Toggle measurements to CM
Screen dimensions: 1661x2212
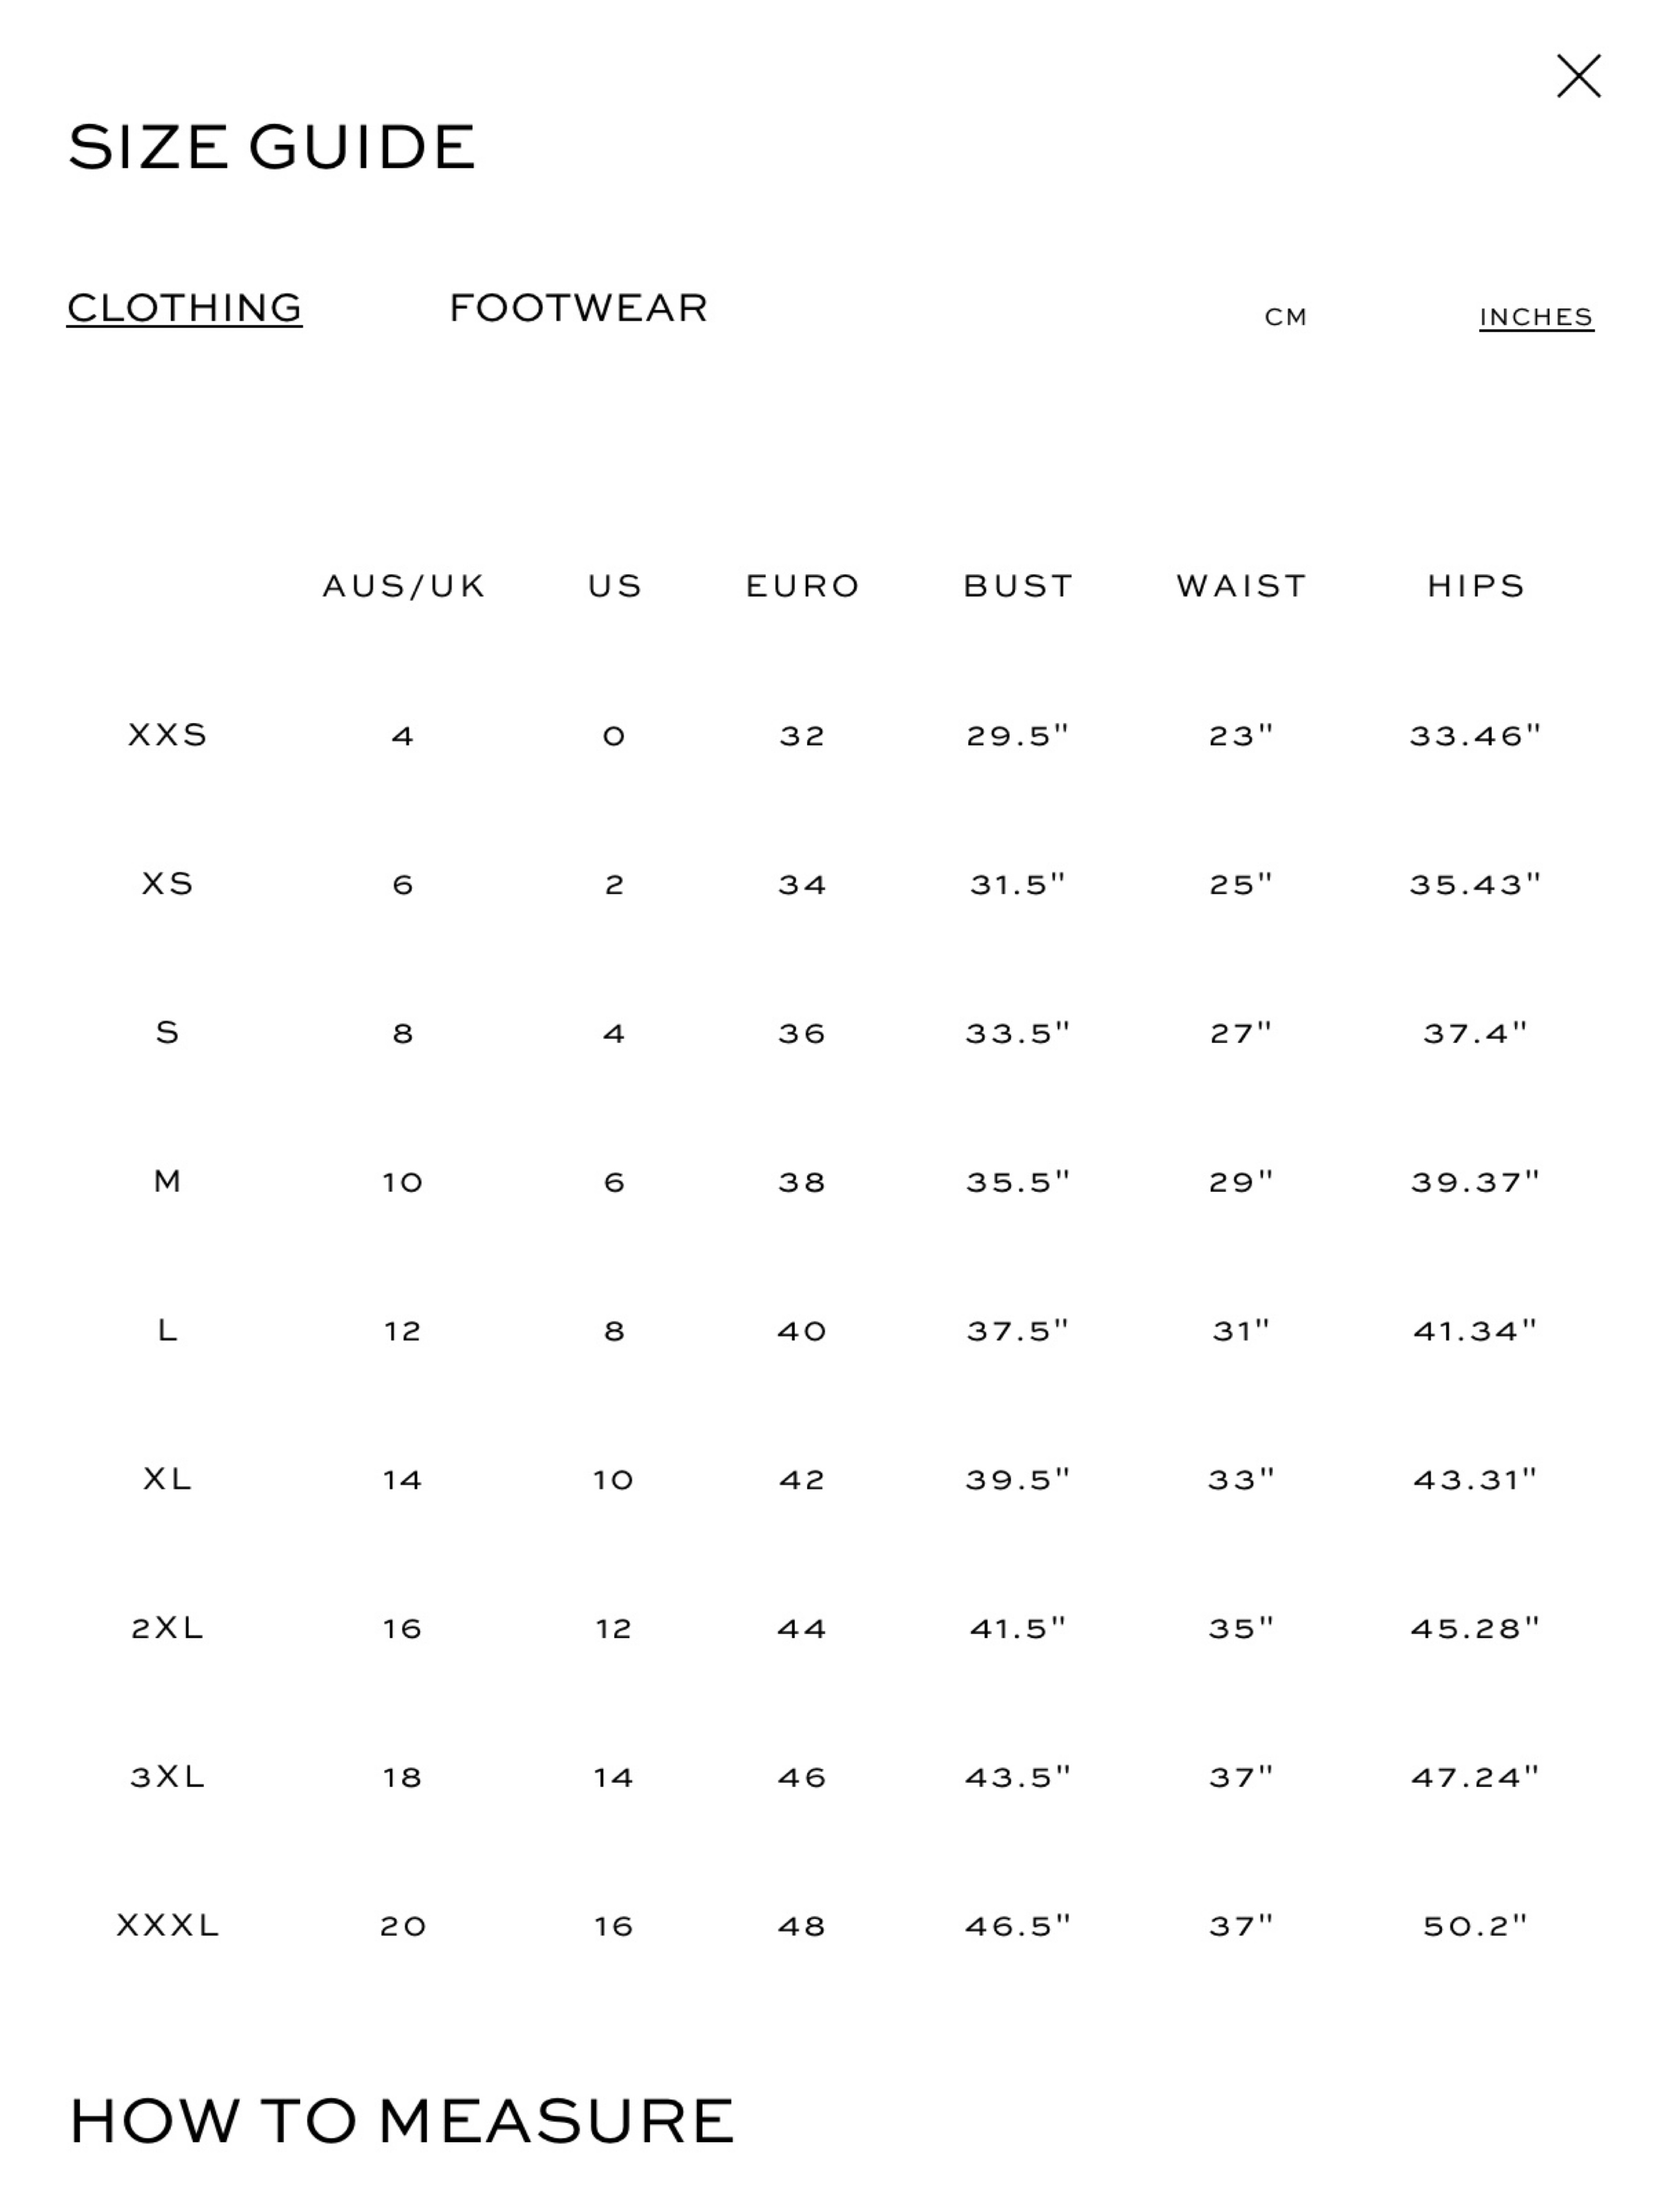pyautogui.click(x=1285, y=318)
